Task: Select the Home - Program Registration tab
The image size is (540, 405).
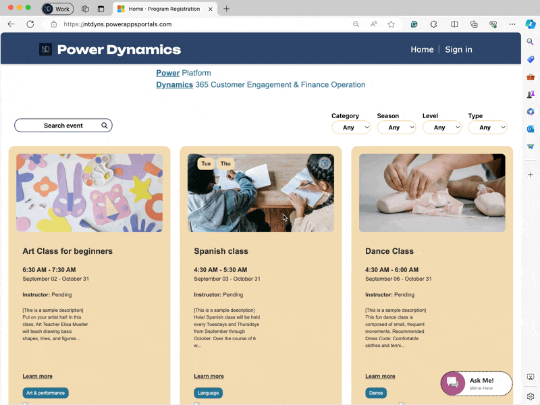Action: pyautogui.click(x=163, y=9)
